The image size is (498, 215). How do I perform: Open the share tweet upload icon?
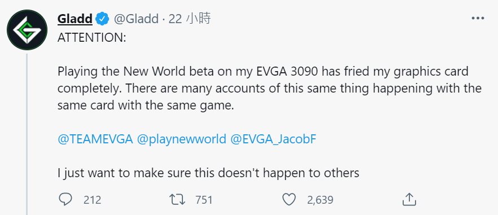point(409,199)
